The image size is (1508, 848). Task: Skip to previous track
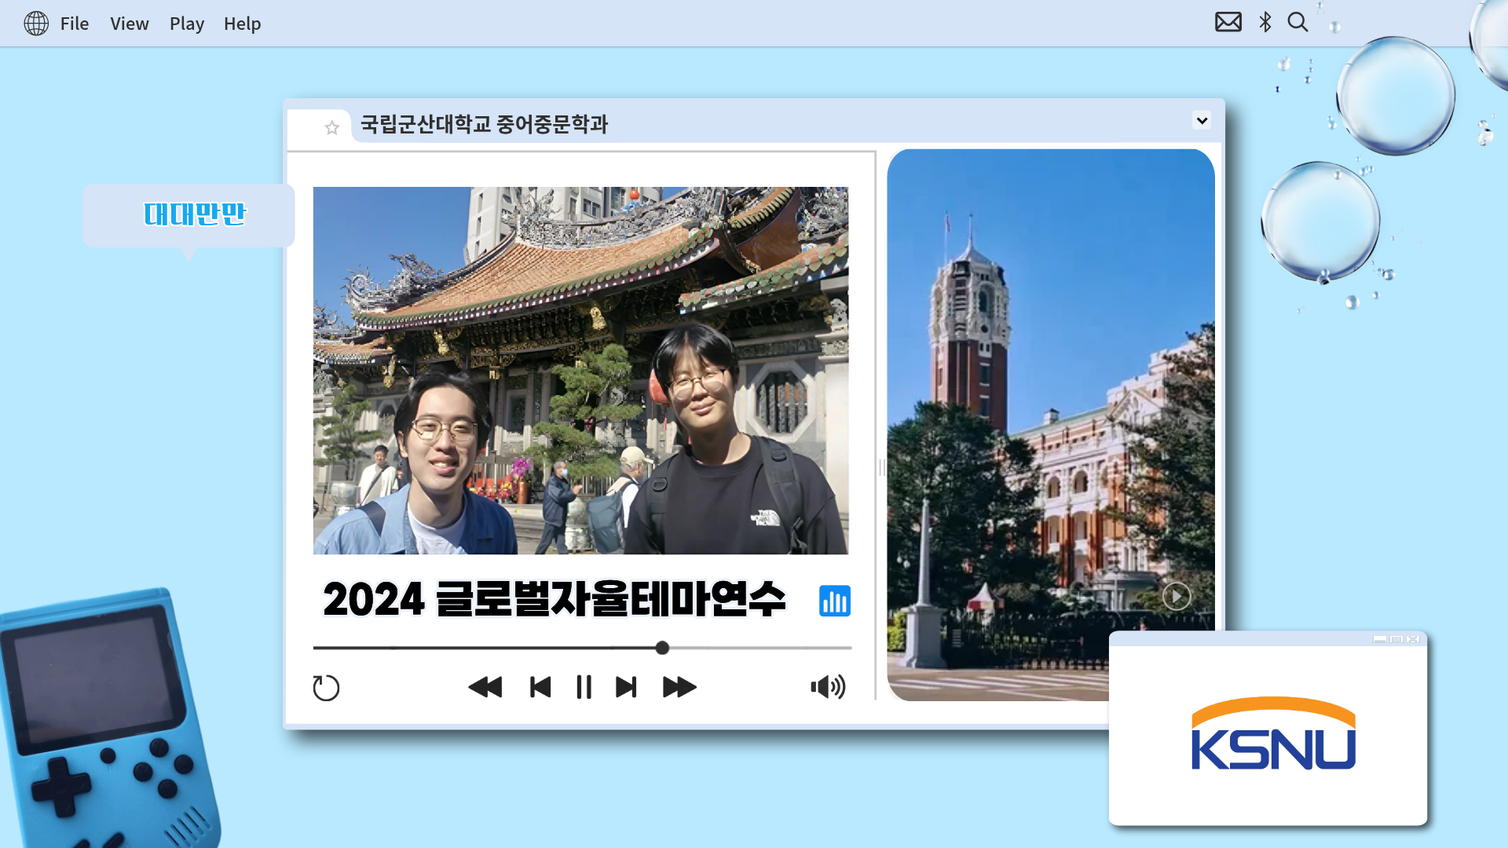click(540, 688)
